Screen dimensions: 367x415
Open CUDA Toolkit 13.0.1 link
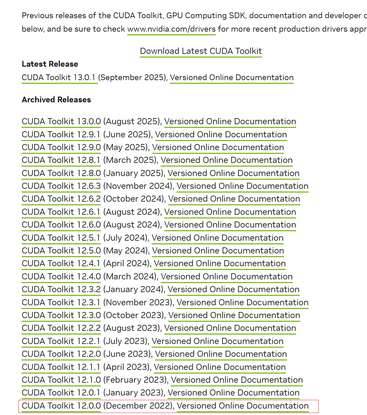point(60,77)
